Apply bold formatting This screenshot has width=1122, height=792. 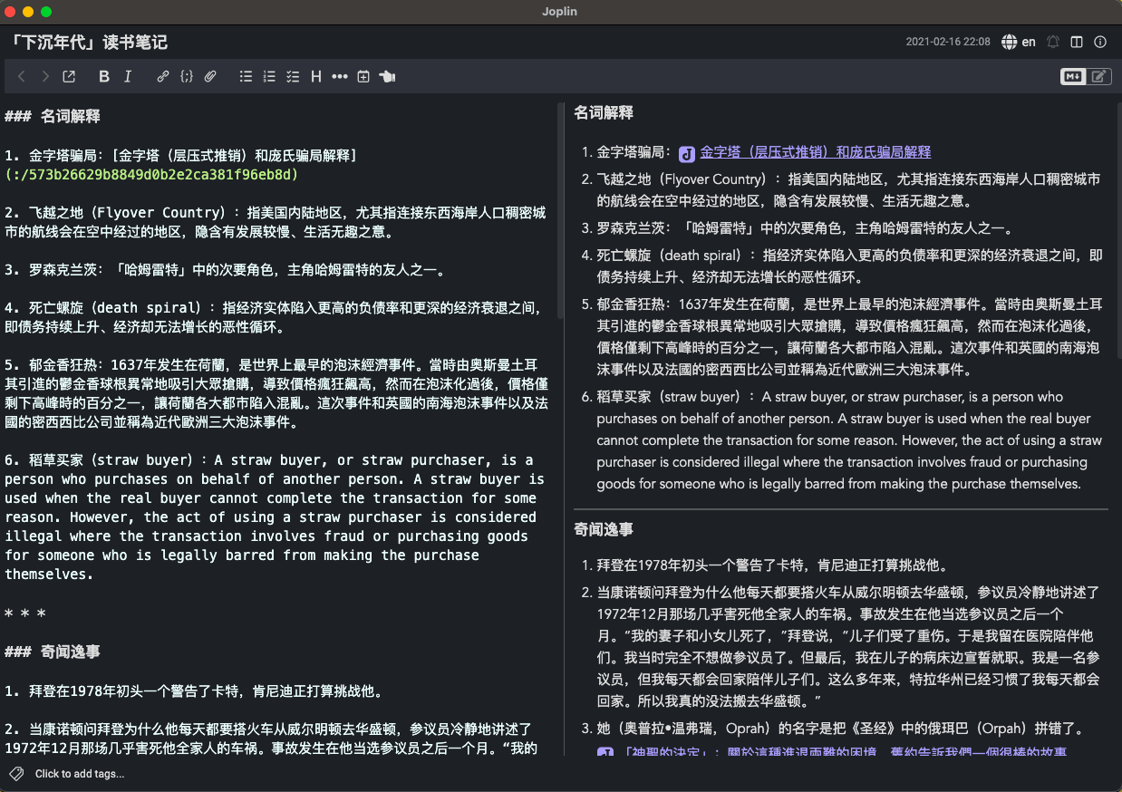tap(104, 77)
